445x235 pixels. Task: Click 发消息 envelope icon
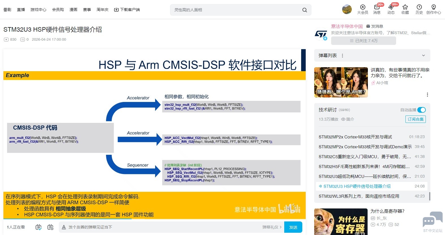coord(368,26)
